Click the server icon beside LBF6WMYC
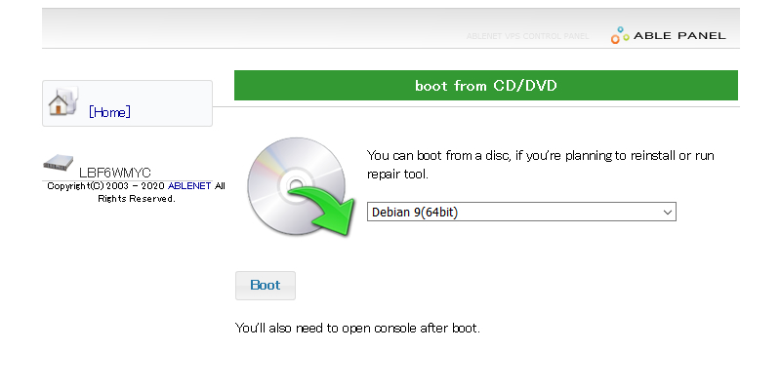Screen dimensions: 781x390 [x=59, y=166]
